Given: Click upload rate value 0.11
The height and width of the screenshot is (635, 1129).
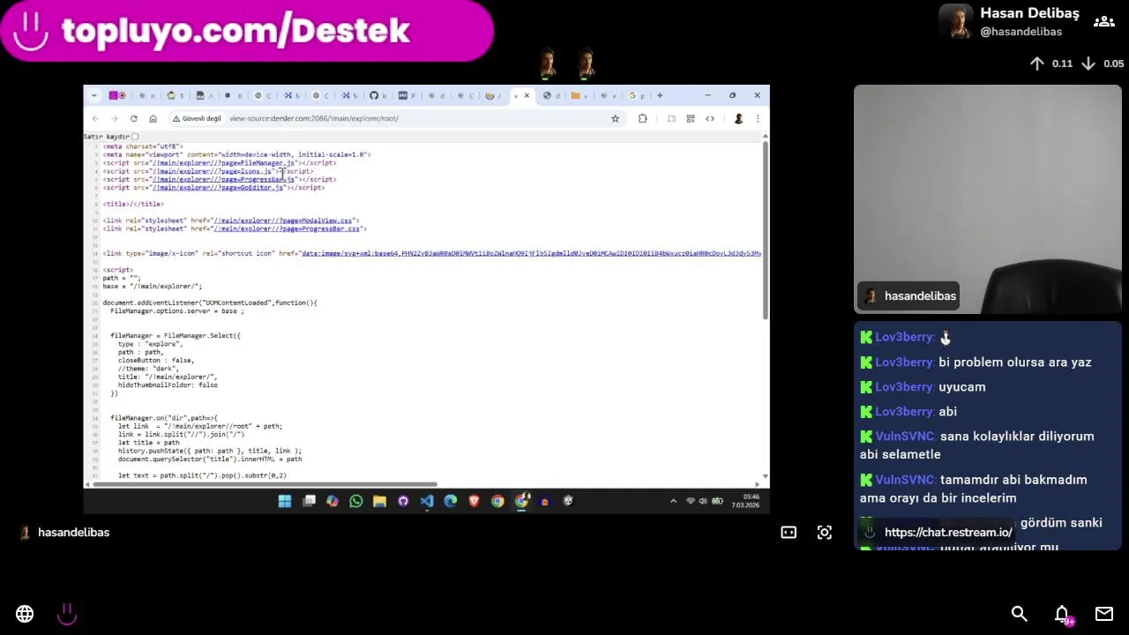Looking at the screenshot, I should (x=1062, y=63).
